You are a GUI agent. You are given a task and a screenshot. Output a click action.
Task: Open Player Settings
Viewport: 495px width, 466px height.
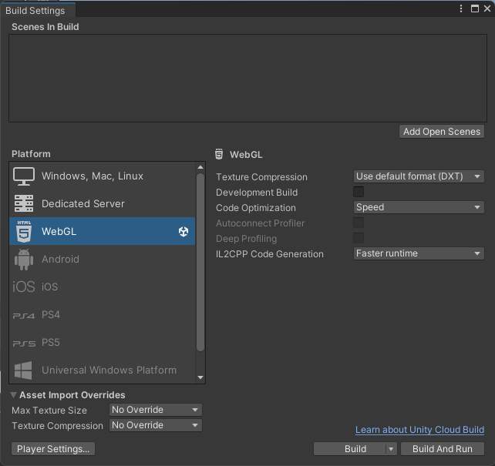click(53, 448)
